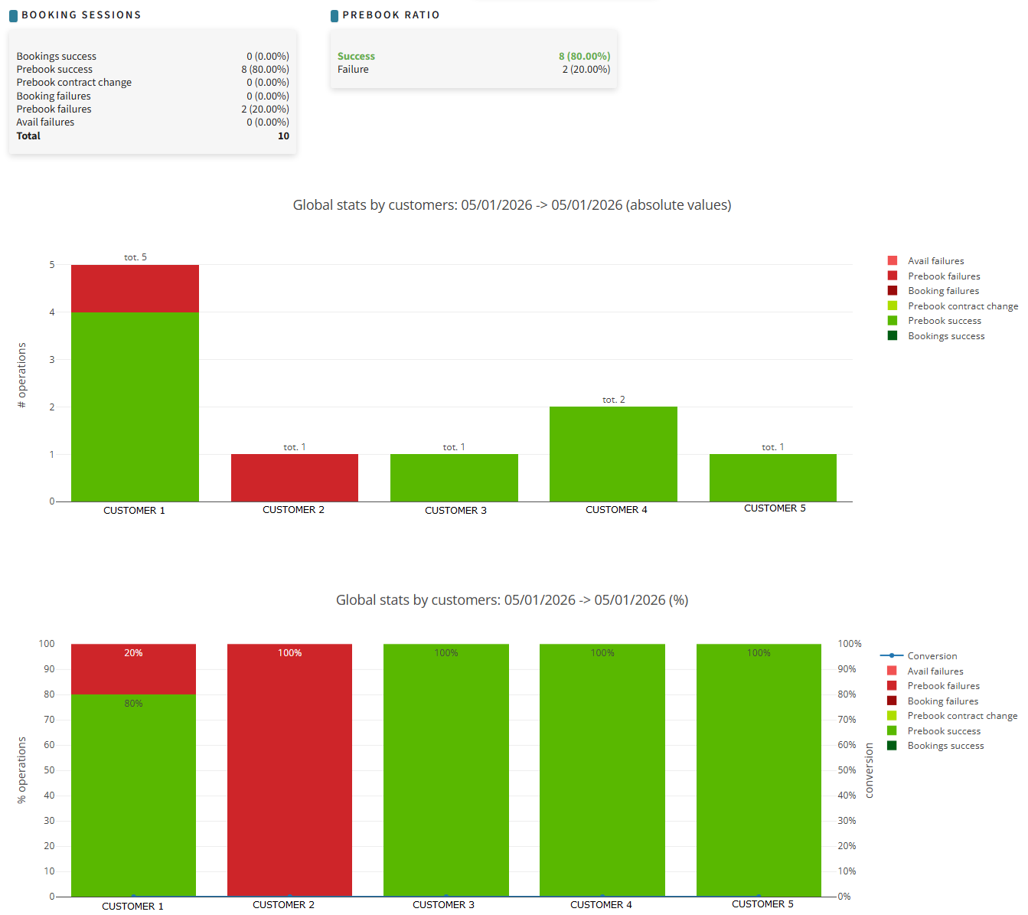Click Bookings success dark green swatch, percentage legend
1028x915 pixels.
click(x=892, y=746)
